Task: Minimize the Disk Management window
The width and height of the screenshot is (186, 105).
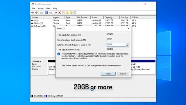Action: tap(137, 4)
